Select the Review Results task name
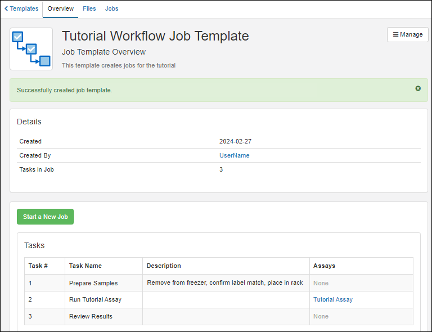 (x=91, y=316)
